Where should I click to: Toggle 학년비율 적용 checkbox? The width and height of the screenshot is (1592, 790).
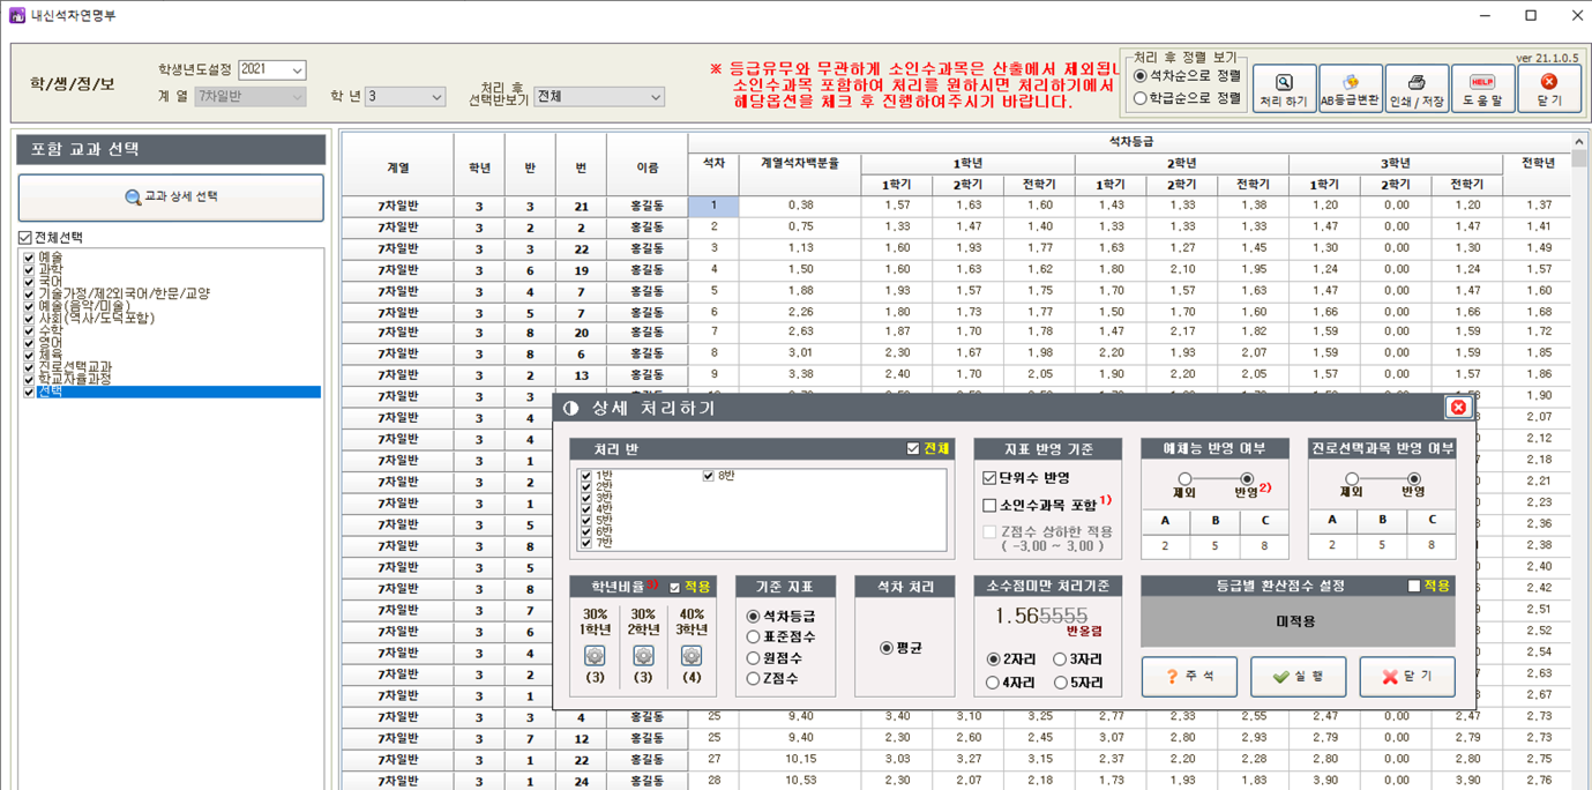coord(675,587)
